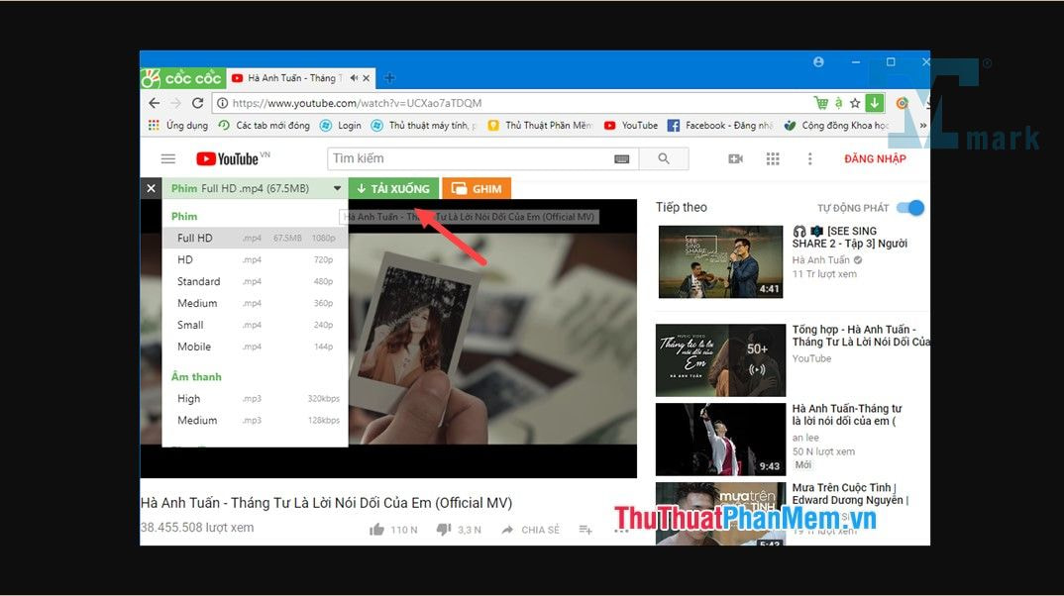Open the Login bookmark
The image size is (1064, 596).
click(341, 126)
